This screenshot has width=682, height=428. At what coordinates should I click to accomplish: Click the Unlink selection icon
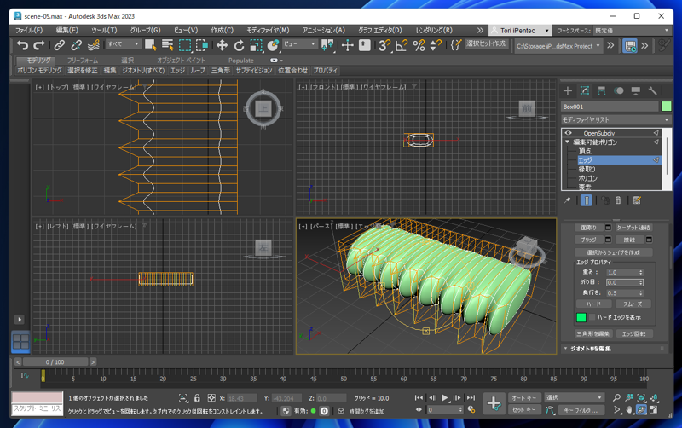(77, 45)
